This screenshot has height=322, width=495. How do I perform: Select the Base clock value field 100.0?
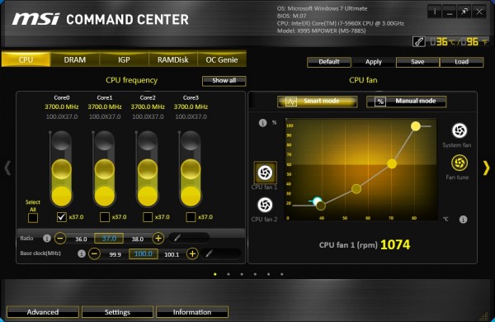pyautogui.click(x=144, y=253)
